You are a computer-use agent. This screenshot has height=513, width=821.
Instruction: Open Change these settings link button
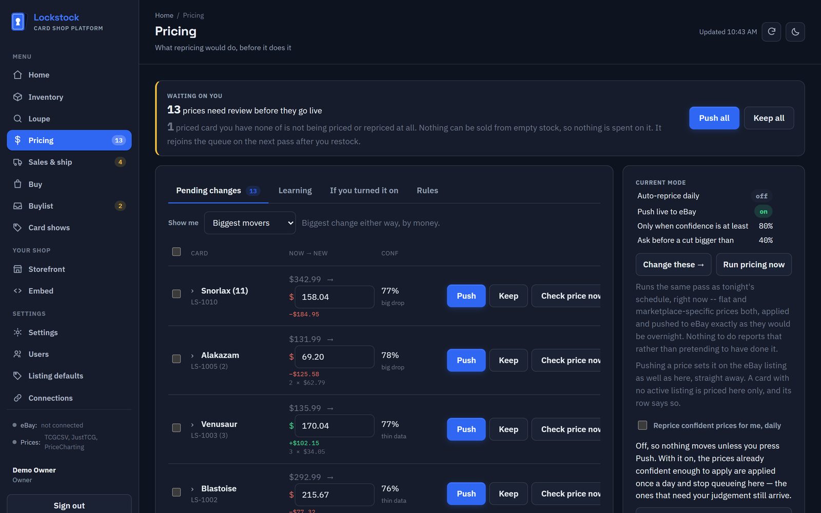(674, 265)
